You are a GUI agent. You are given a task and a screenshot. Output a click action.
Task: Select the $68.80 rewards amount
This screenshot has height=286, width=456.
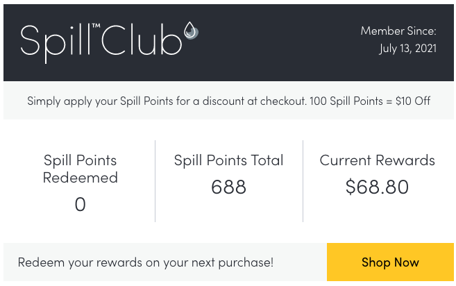pos(377,187)
